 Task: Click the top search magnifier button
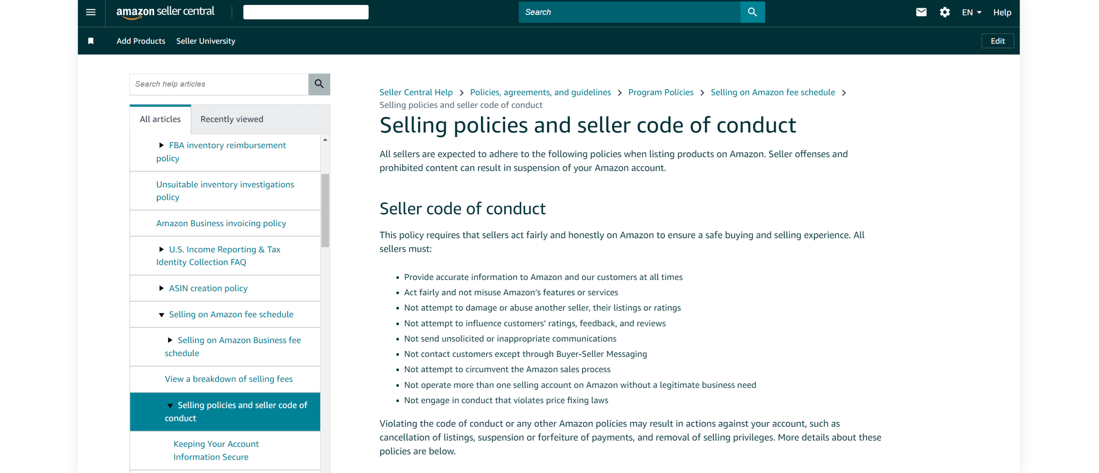point(752,12)
